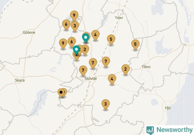Viewport: 194px width, 135px height.
Task: Click marker 6 beside the top marker 3
Action: tap(66, 25)
